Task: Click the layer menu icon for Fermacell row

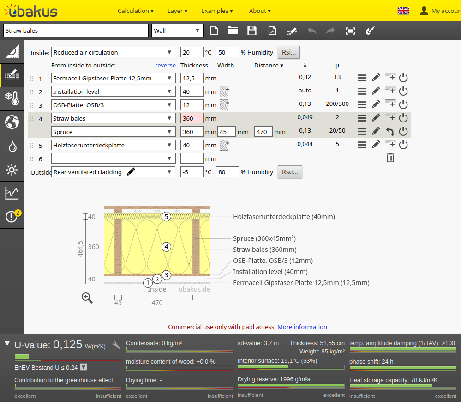Action: [362, 78]
